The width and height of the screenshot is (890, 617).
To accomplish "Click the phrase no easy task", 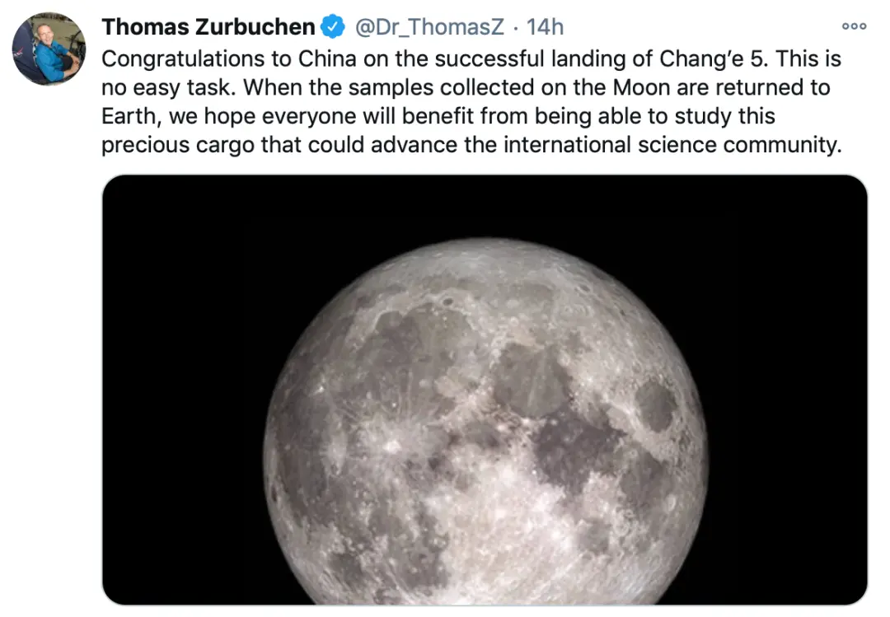I will coord(166,88).
